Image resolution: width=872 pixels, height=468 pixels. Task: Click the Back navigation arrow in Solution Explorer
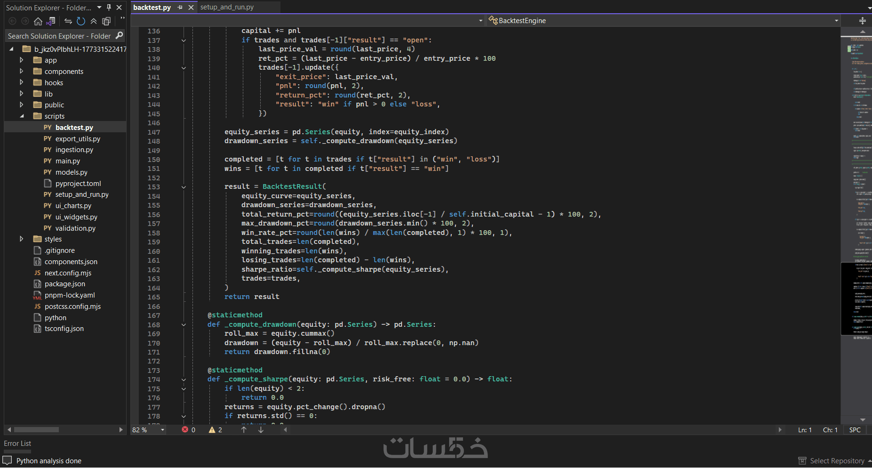click(x=13, y=21)
